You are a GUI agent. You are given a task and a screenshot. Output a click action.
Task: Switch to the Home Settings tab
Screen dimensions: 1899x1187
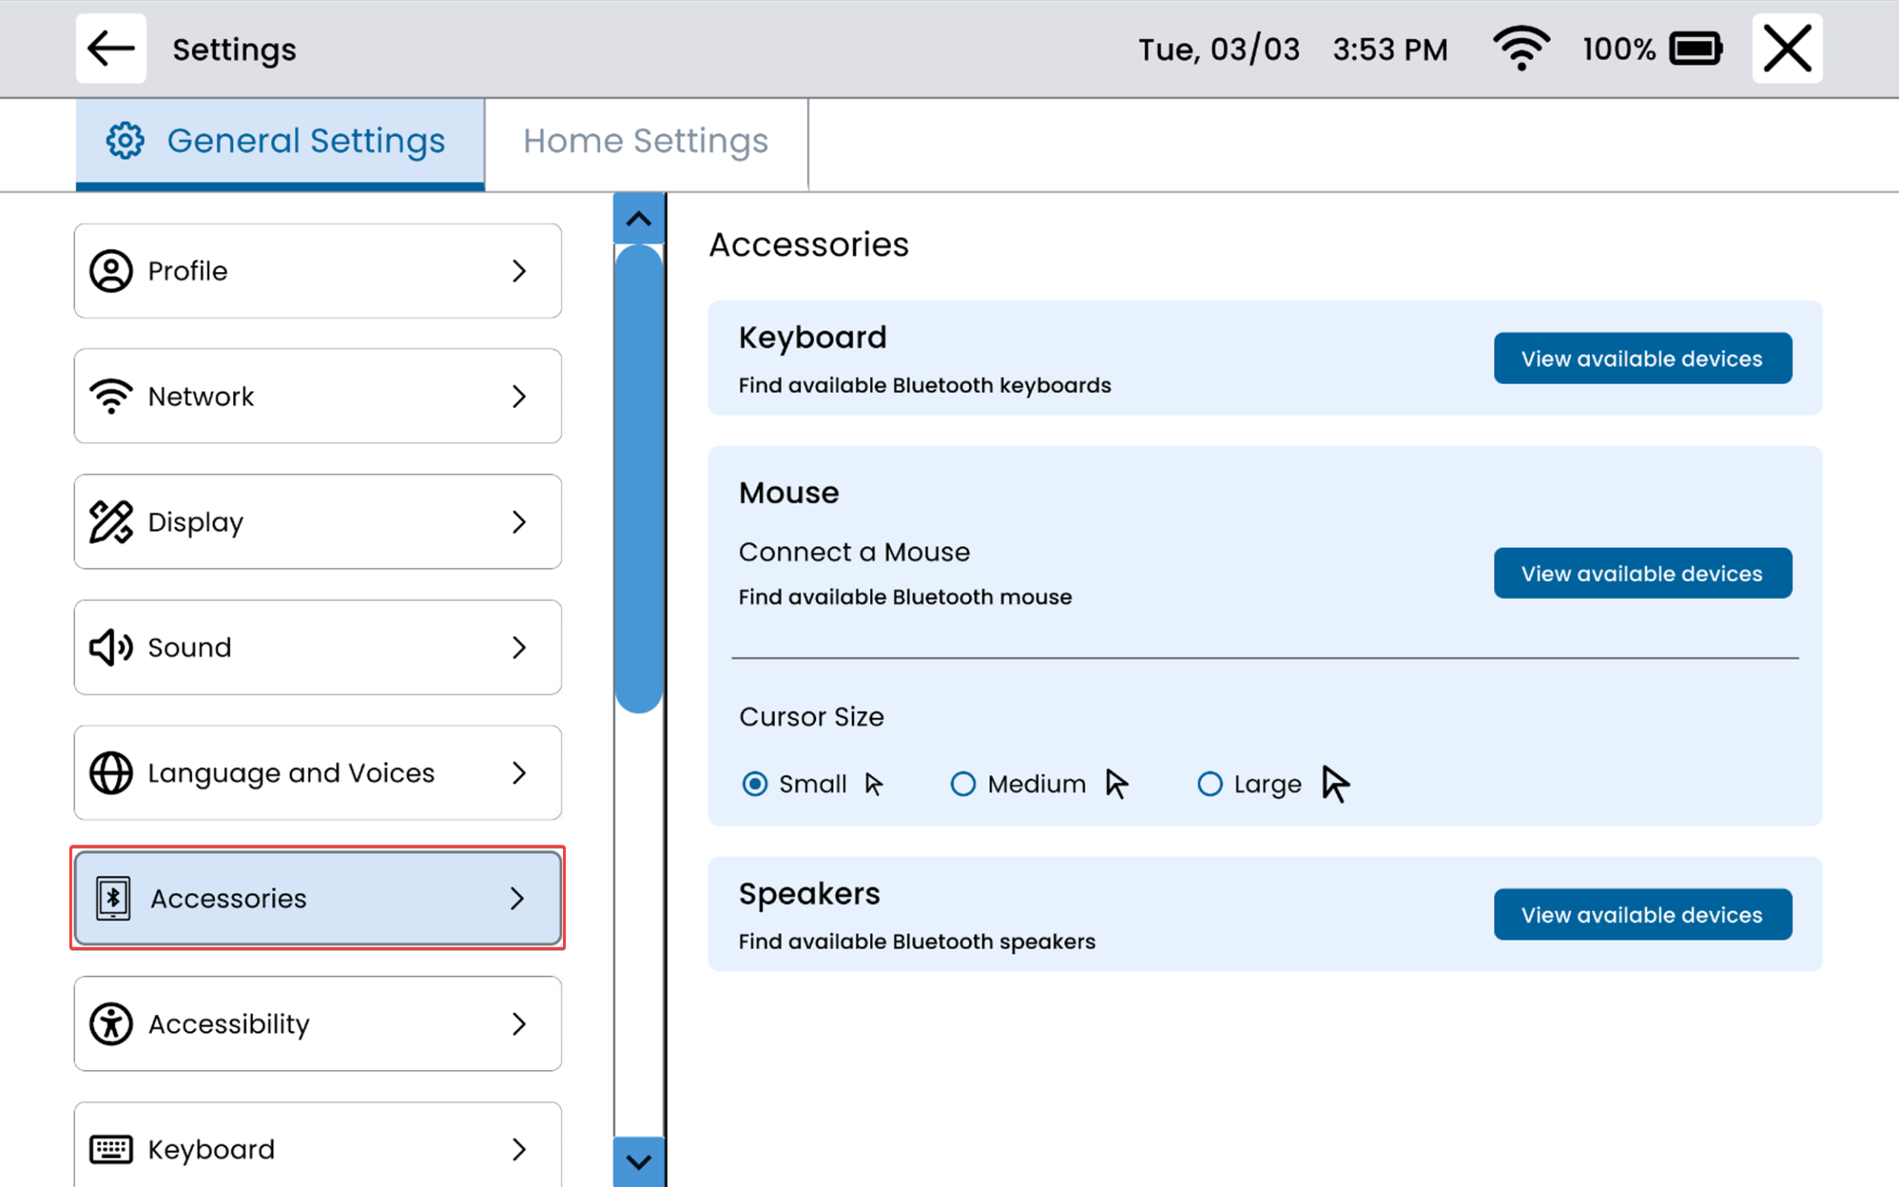click(645, 142)
